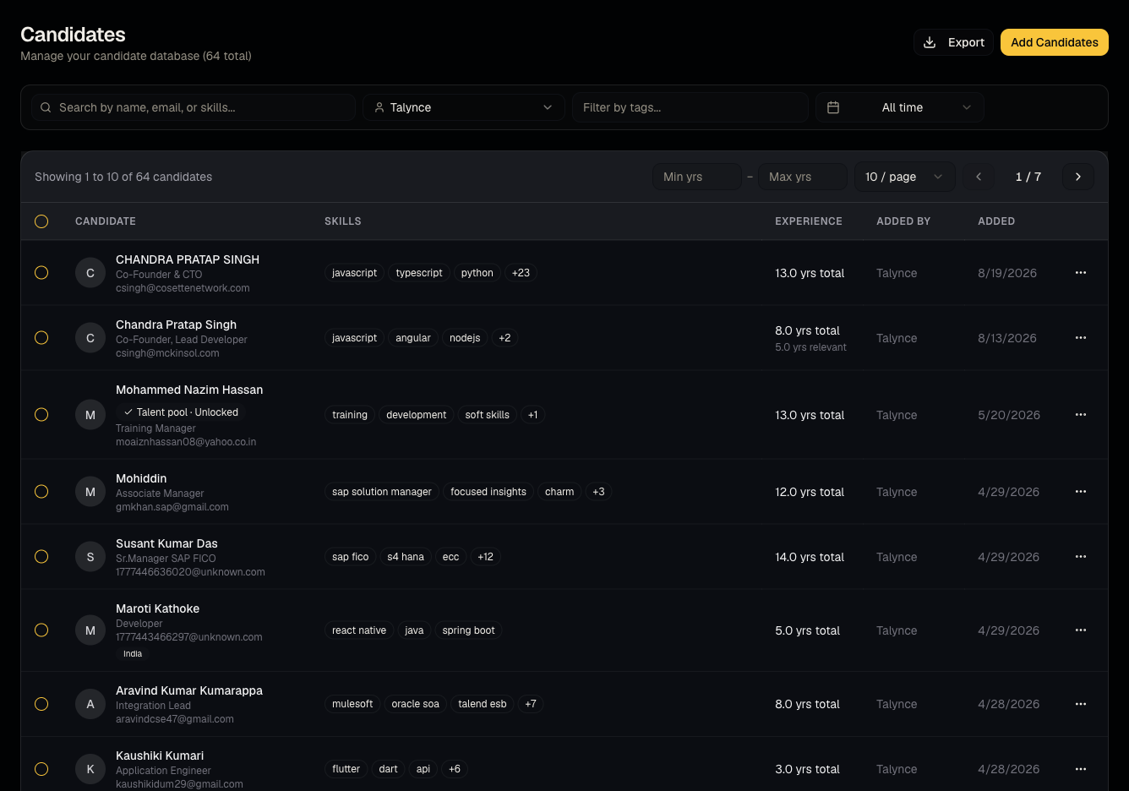This screenshot has height=791, width=1129.
Task: Open row actions for CHANDRA PRATAP SINGH (csinghcosettenetwork)
Action: [1080, 273]
